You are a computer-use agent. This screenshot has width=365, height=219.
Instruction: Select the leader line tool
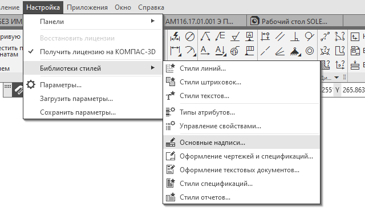205,36
